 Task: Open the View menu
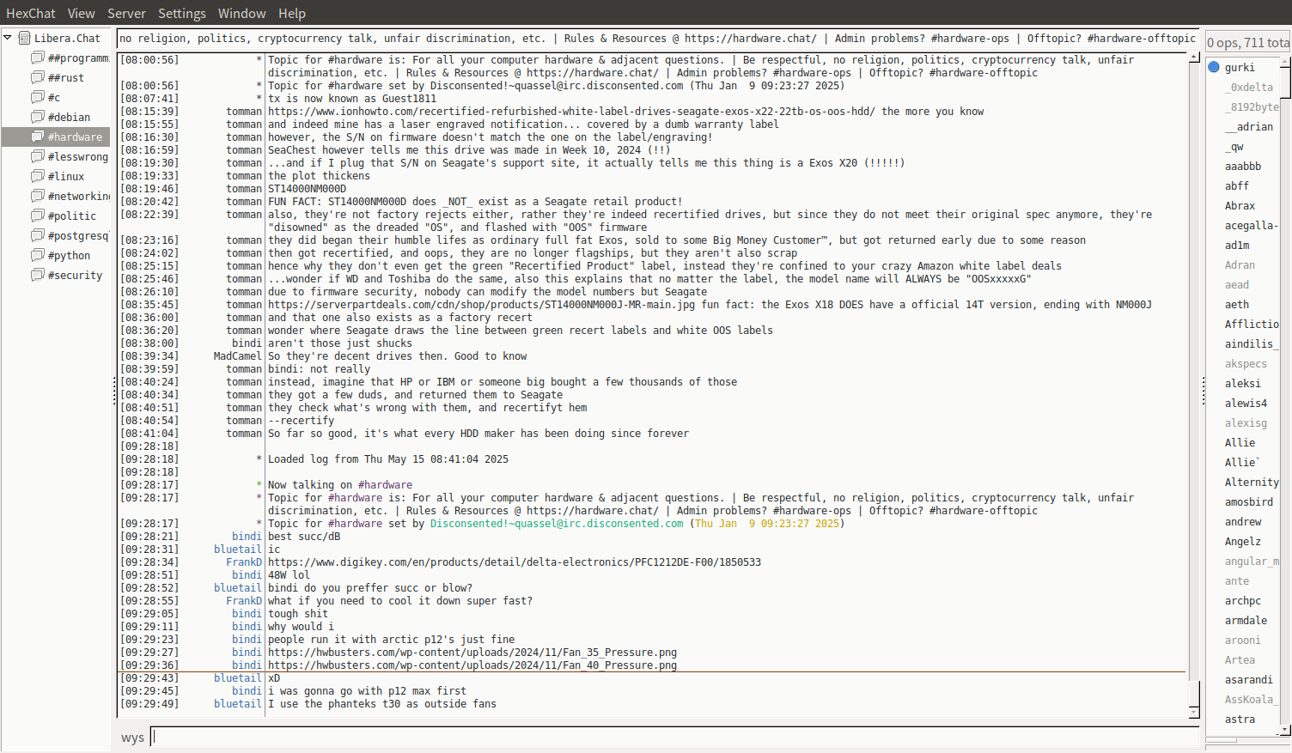pos(82,13)
